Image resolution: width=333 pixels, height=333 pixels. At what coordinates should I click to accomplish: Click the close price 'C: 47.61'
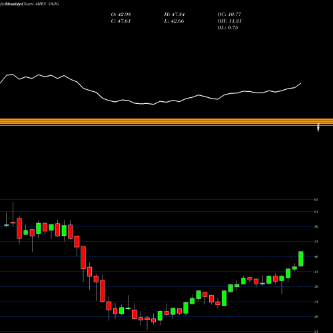[x=121, y=21]
